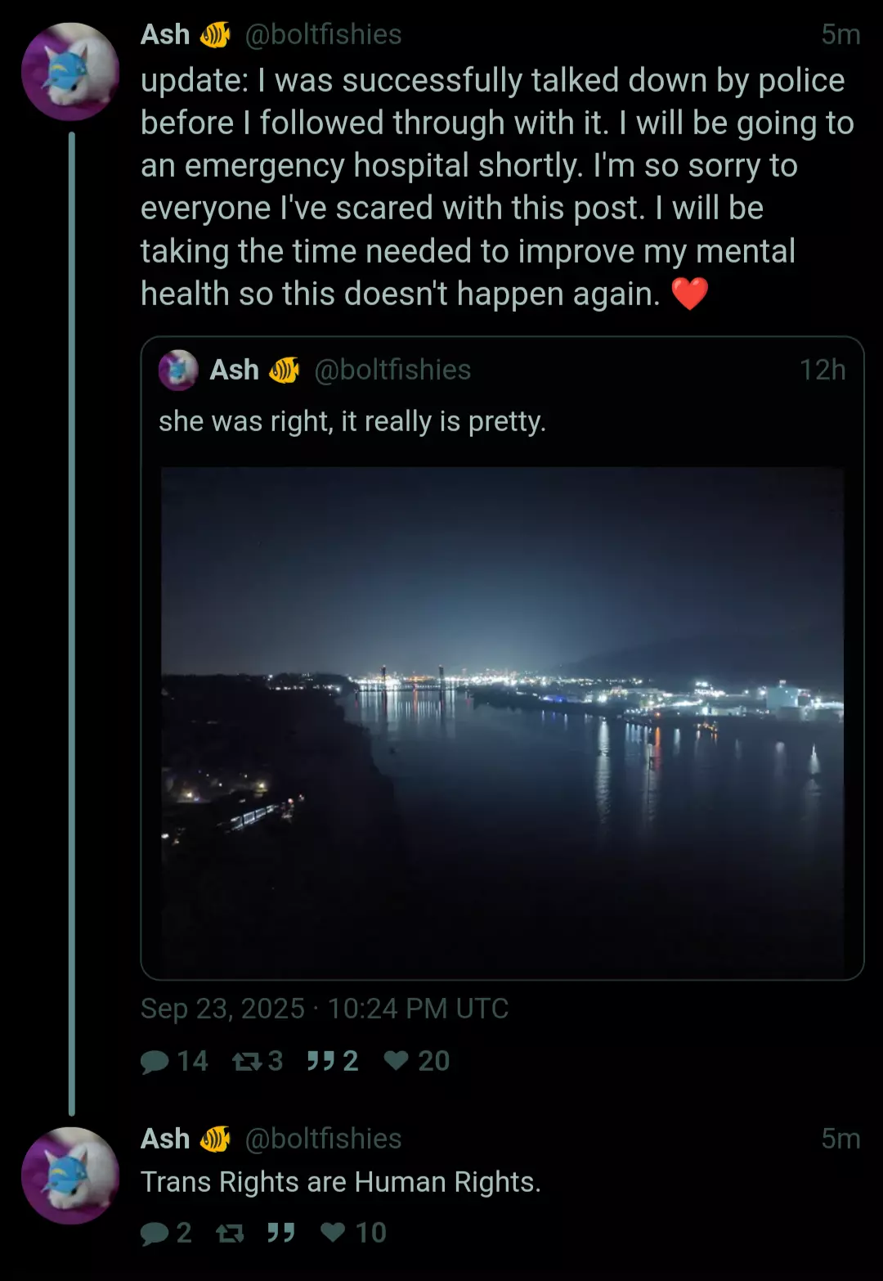Click the comment icon on the reply post
The image size is (883, 1281).
pyautogui.click(x=155, y=1233)
